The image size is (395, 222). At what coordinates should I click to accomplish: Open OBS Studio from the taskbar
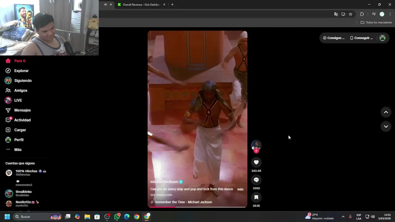(107, 217)
